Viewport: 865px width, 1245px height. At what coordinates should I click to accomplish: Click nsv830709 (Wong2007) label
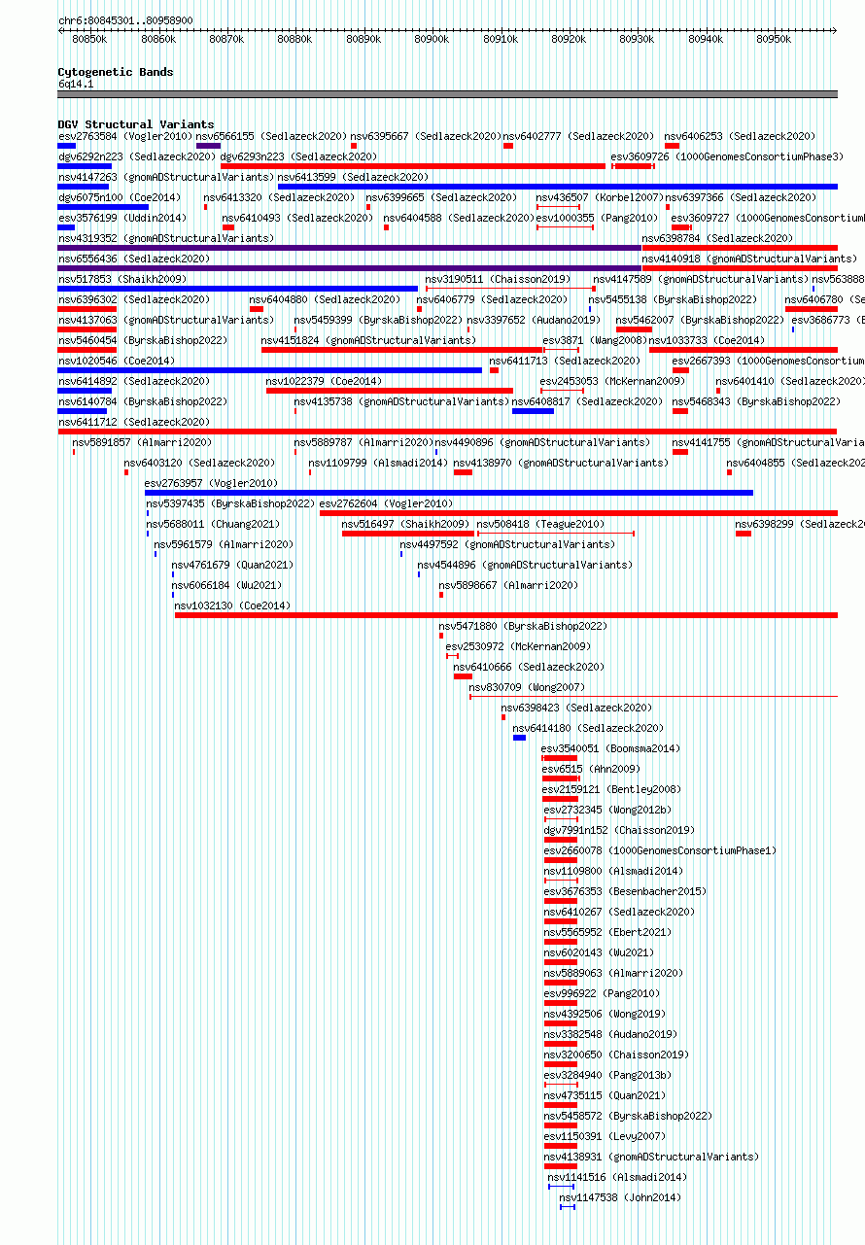click(x=528, y=687)
